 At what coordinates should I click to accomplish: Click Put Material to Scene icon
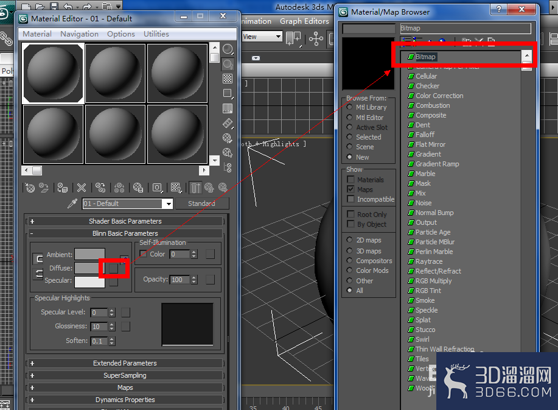pyautogui.click(x=44, y=188)
